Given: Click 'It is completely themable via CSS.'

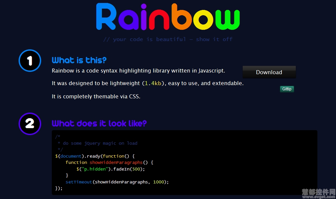Looking at the screenshot, I should (96, 96).
